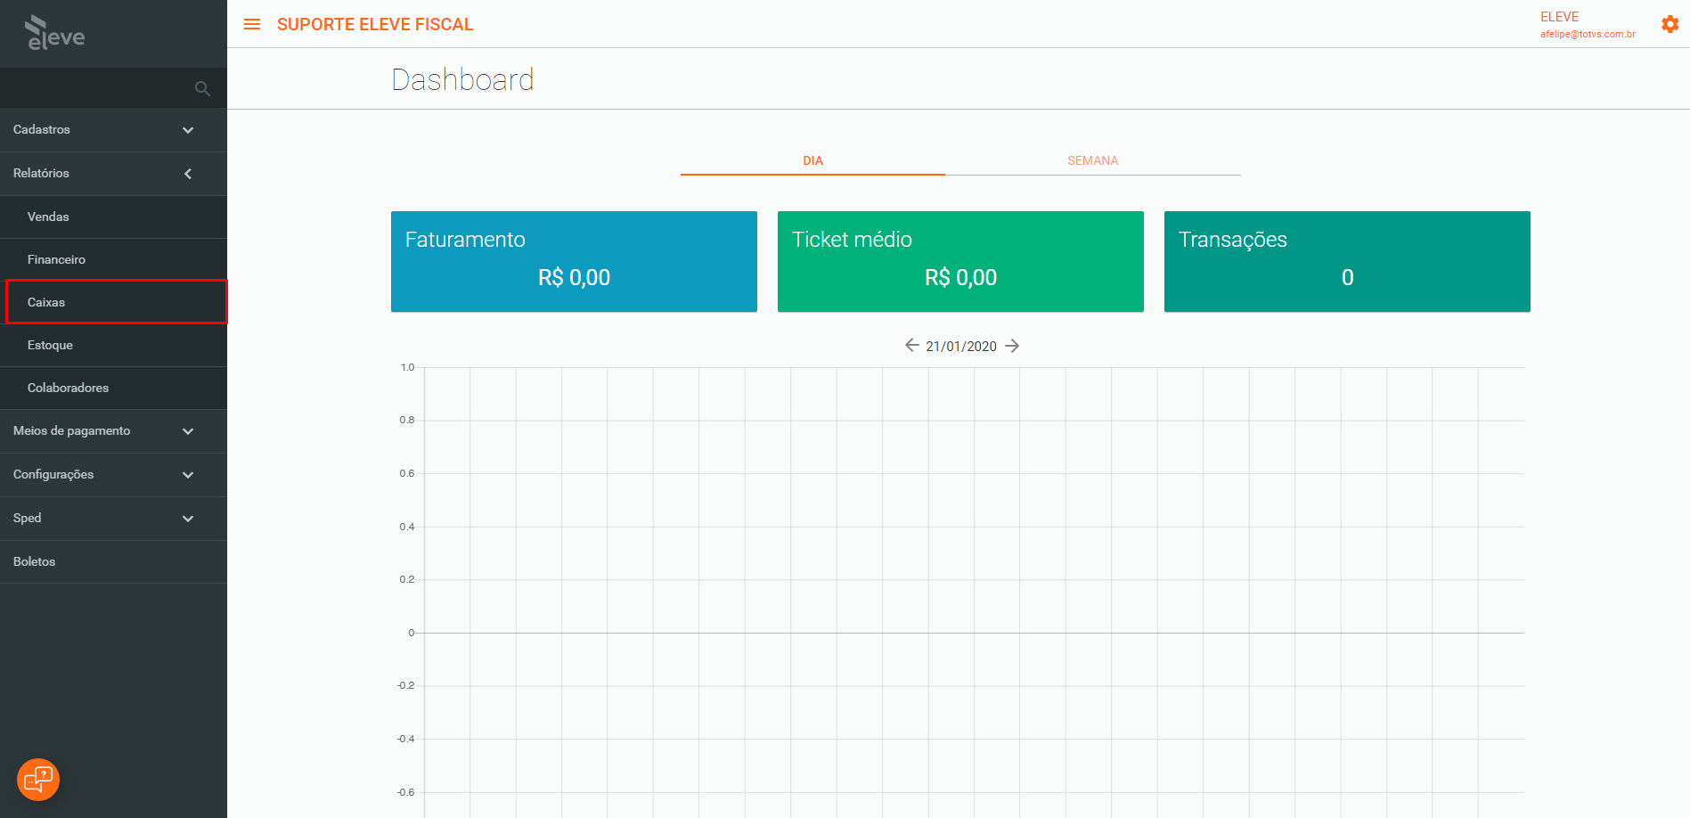Click the sidebar search magnifier icon
1690x818 pixels.
point(202,88)
